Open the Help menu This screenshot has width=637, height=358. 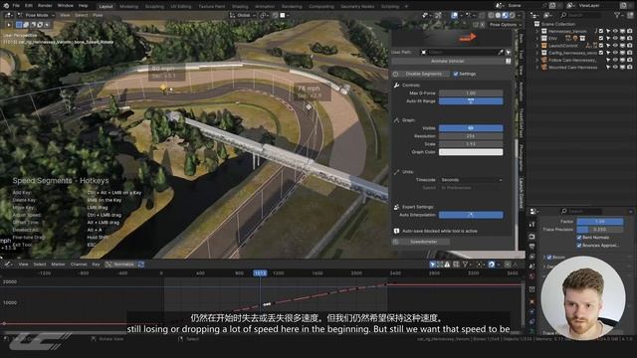click(83, 6)
